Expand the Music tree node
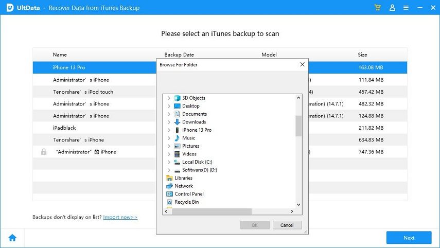The image size is (440, 248). (169, 138)
